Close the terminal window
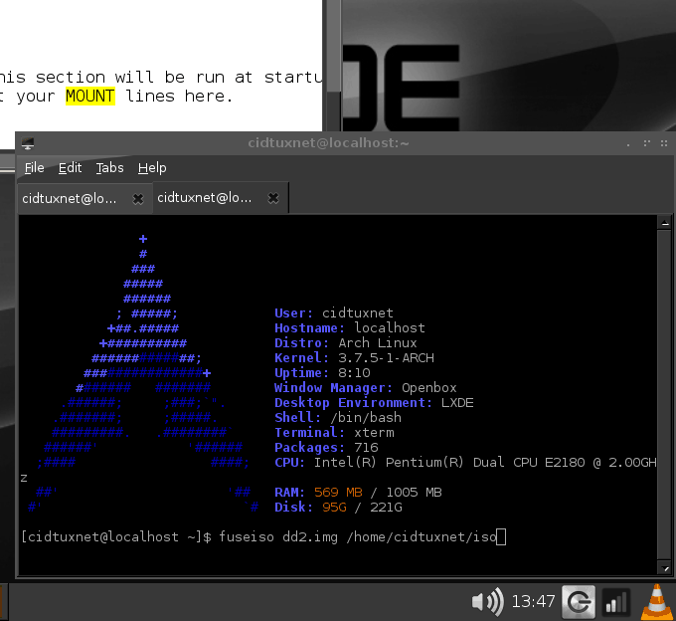 (664, 143)
